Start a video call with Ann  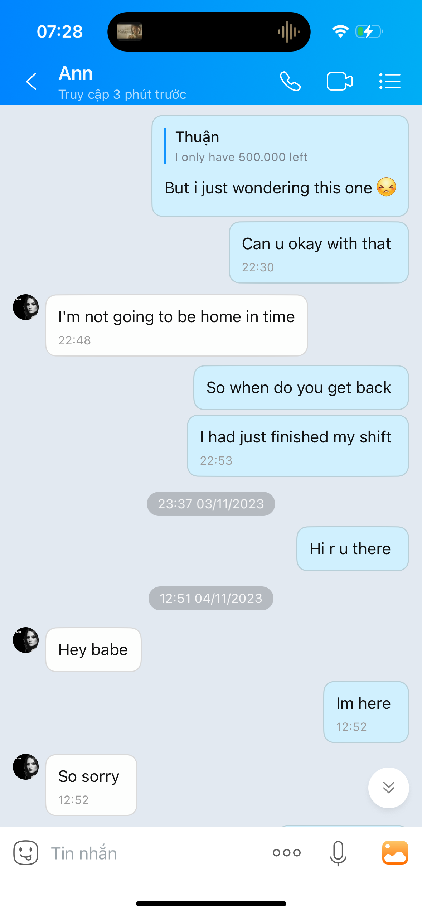click(x=340, y=81)
